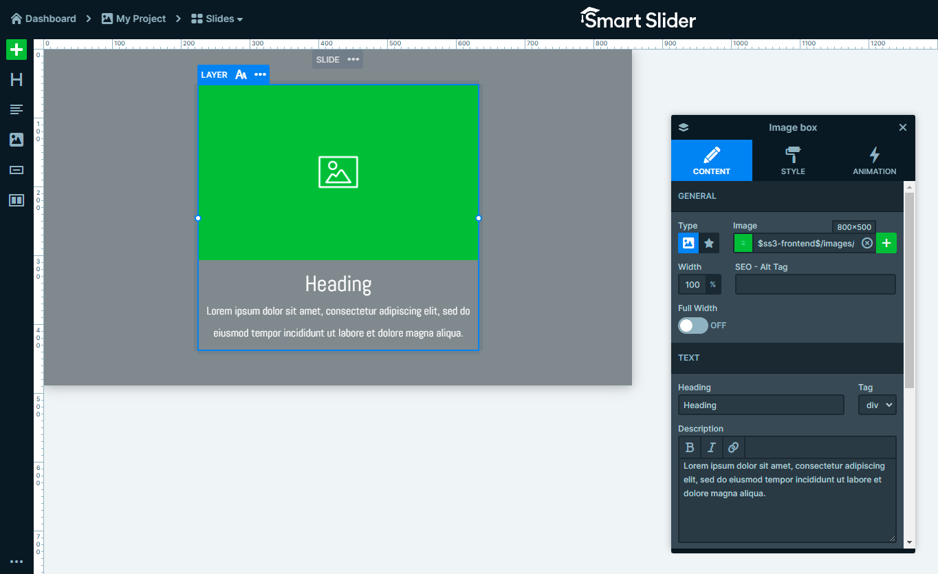This screenshot has height=574, width=938.
Task: Click the green image preview swatch
Action: (x=743, y=243)
